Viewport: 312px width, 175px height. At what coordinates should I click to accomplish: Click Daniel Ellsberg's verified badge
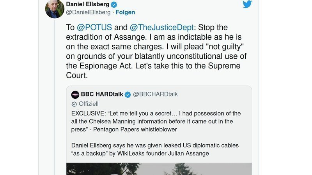point(114,5)
